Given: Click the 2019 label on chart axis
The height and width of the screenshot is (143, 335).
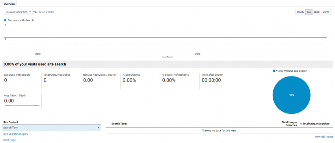Looking at the screenshot, I should [x=198, y=54].
